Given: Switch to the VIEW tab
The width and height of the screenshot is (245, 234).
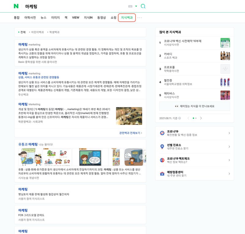Looking at the screenshot, I should pyautogui.click(x=76, y=18).
